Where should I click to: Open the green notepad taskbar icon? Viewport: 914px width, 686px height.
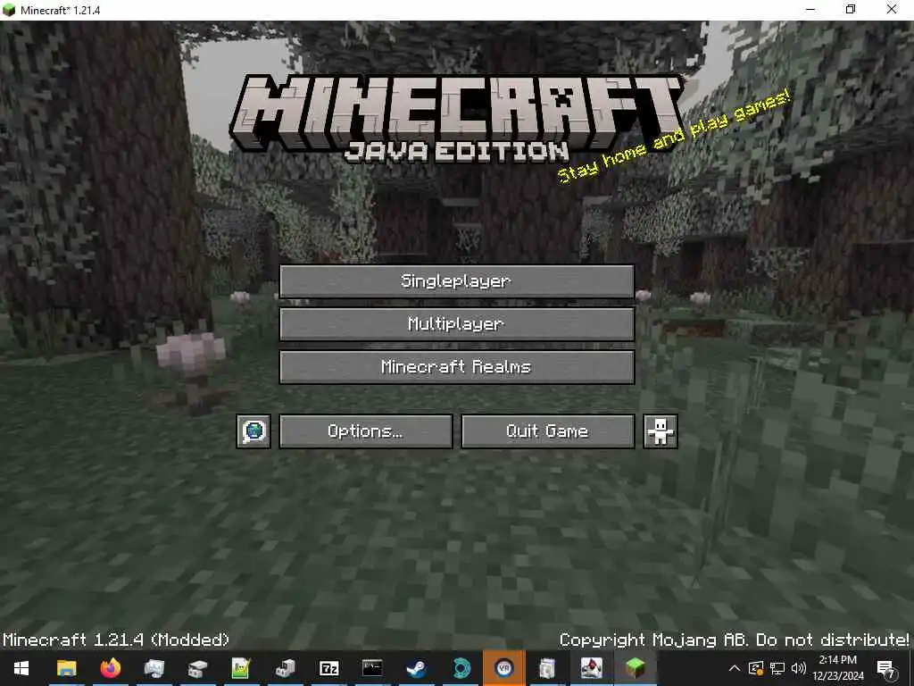click(x=241, y=668)
